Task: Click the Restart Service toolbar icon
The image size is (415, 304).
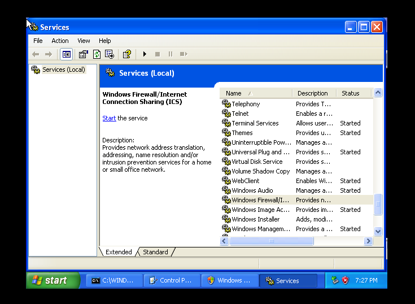Action: [x=184, y=54]
